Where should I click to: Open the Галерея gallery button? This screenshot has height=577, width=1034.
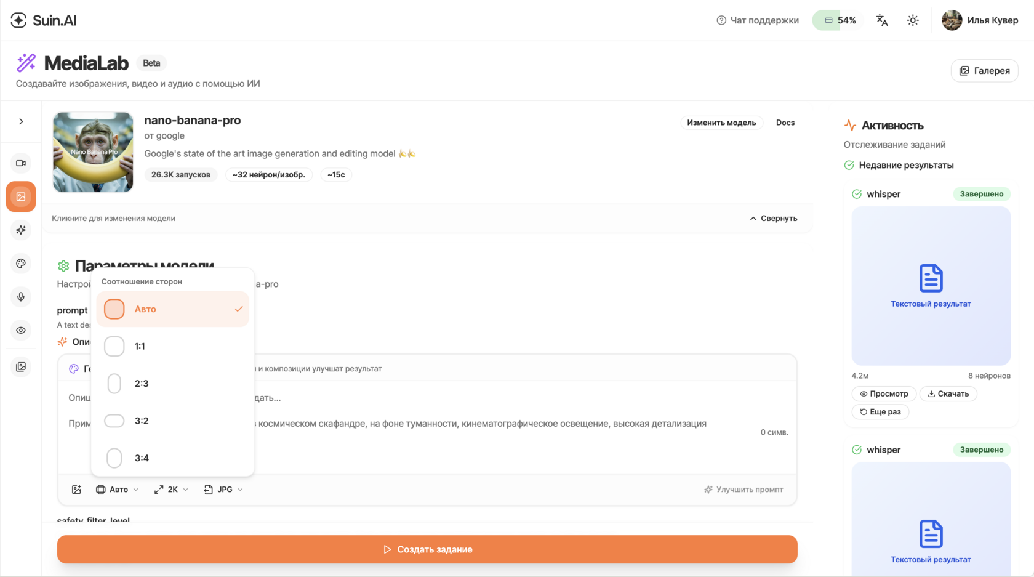984,71
